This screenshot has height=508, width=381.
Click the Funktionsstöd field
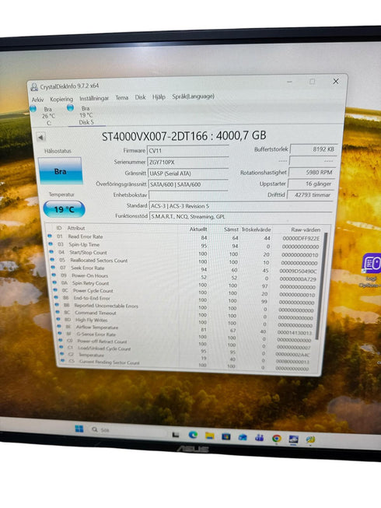(x=241, y=216)
